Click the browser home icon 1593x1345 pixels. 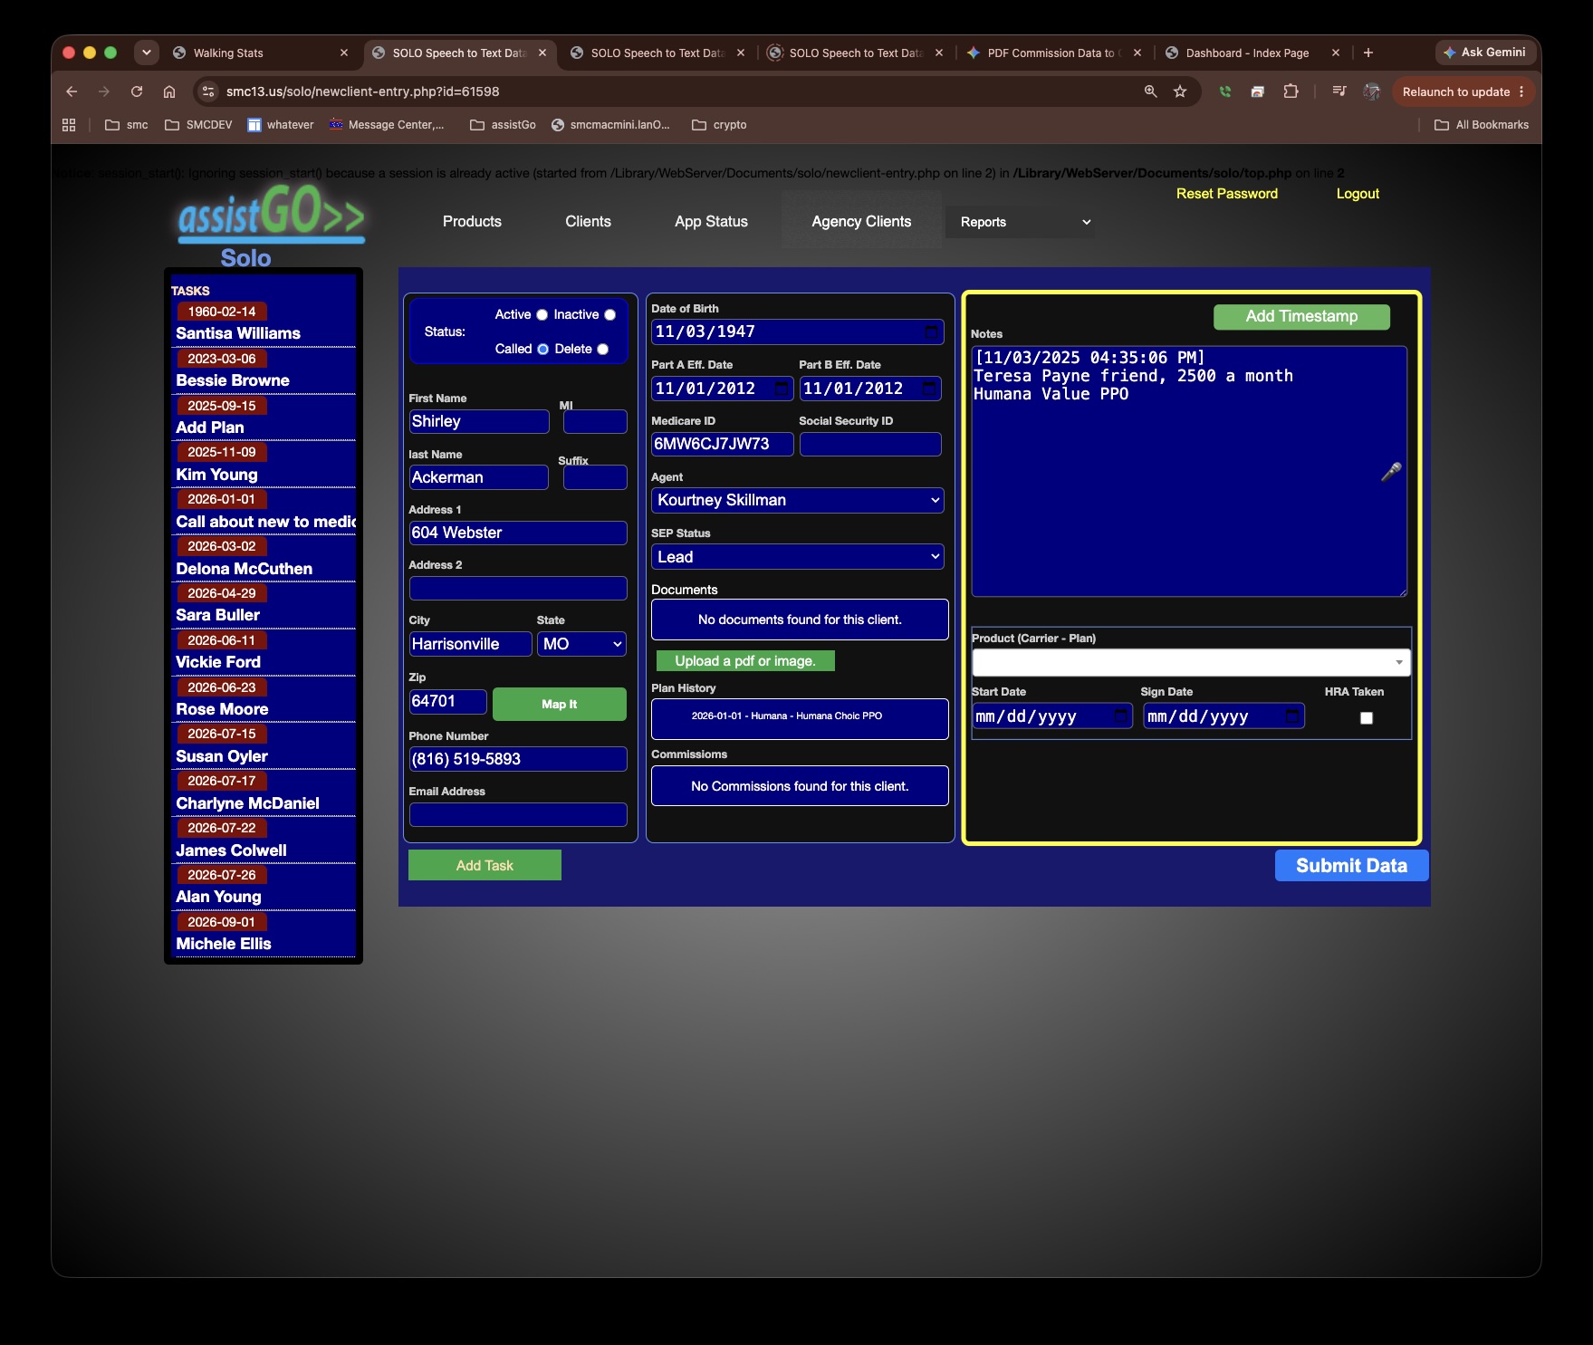[169, 91]
